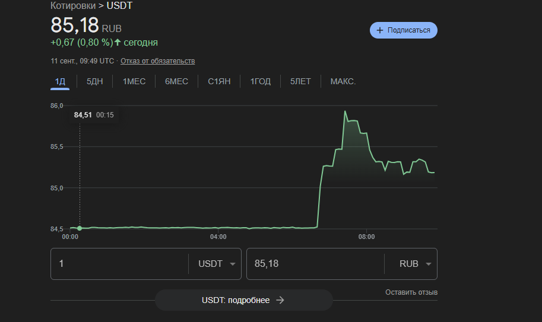Click the green up arrow beside сегодня

click(x=118, y=42)
